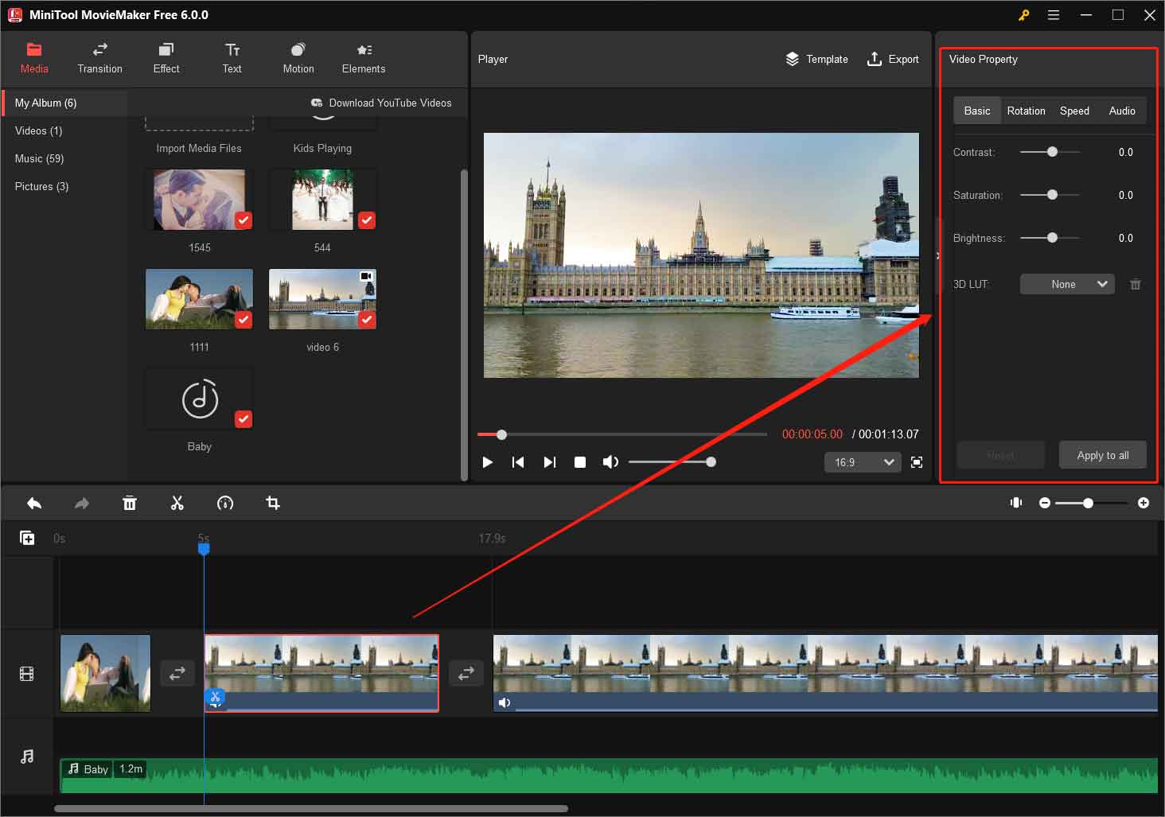Screen dimensions: 1165x817
Task: Uncheck the green checkmark on the 1545 thumbnail
Action: coord(243,220)
